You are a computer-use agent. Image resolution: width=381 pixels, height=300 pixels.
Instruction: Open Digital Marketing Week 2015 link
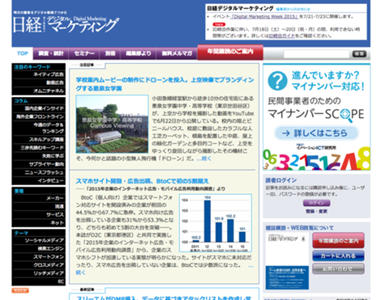264,17
